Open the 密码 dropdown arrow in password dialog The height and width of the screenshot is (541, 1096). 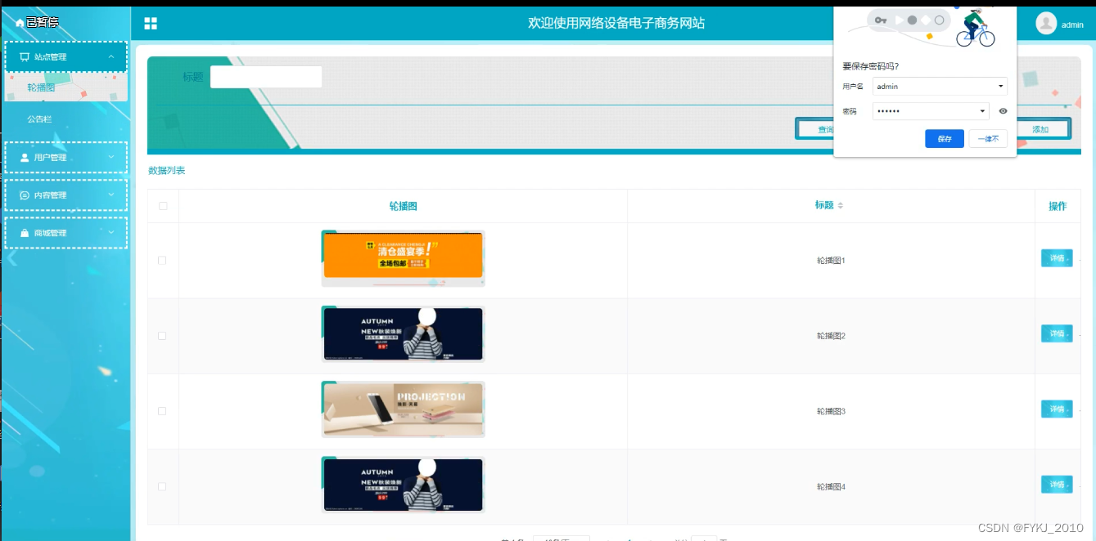coord(982,111)
